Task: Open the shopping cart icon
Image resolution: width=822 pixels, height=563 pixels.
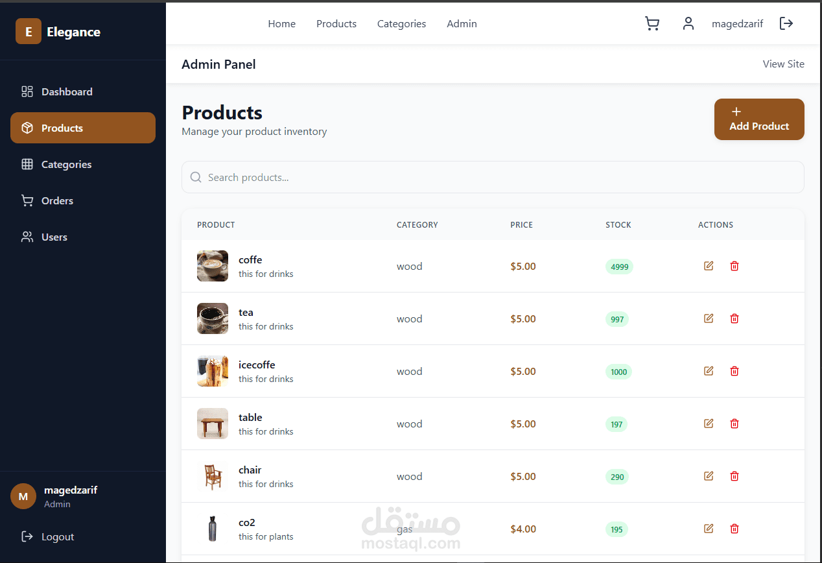Action: point(652,24)
